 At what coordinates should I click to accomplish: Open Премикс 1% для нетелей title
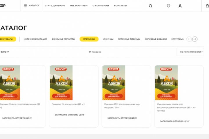pyautogui.click(x=68, y=104)
